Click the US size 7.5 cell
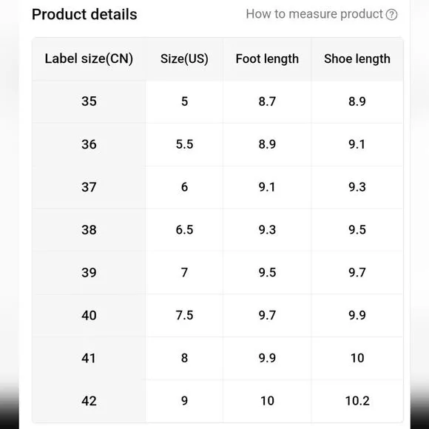Viewport: 429px width, 429px height. tap(184, 315)
